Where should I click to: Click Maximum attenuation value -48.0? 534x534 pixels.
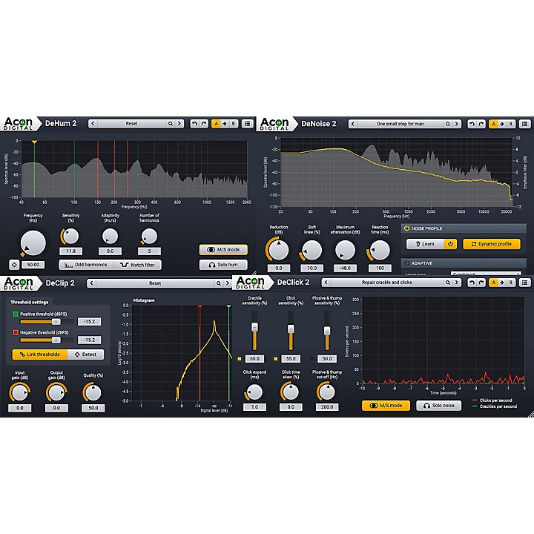(x=345, y=268)
